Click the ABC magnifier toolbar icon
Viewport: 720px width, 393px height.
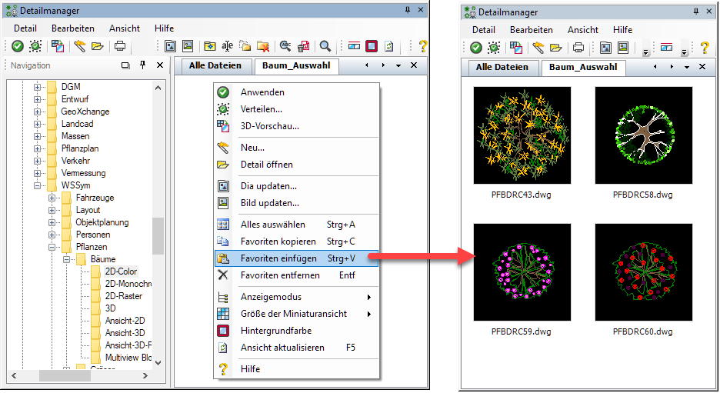(x=285, y=46)
